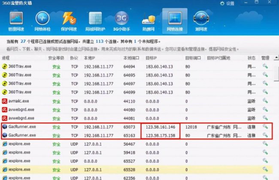Click manage magnifier for 360Tray.exe port 64695
Viewport: 279px width, 180px height.
(265, 75)
